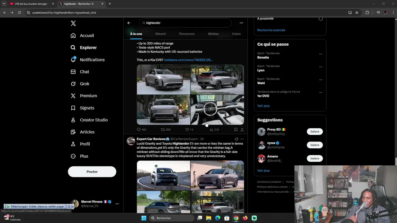
Task: Open Notifications bell icon
Action: coord(73,59)
